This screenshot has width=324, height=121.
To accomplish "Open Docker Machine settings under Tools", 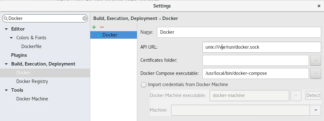I will 32,99.
